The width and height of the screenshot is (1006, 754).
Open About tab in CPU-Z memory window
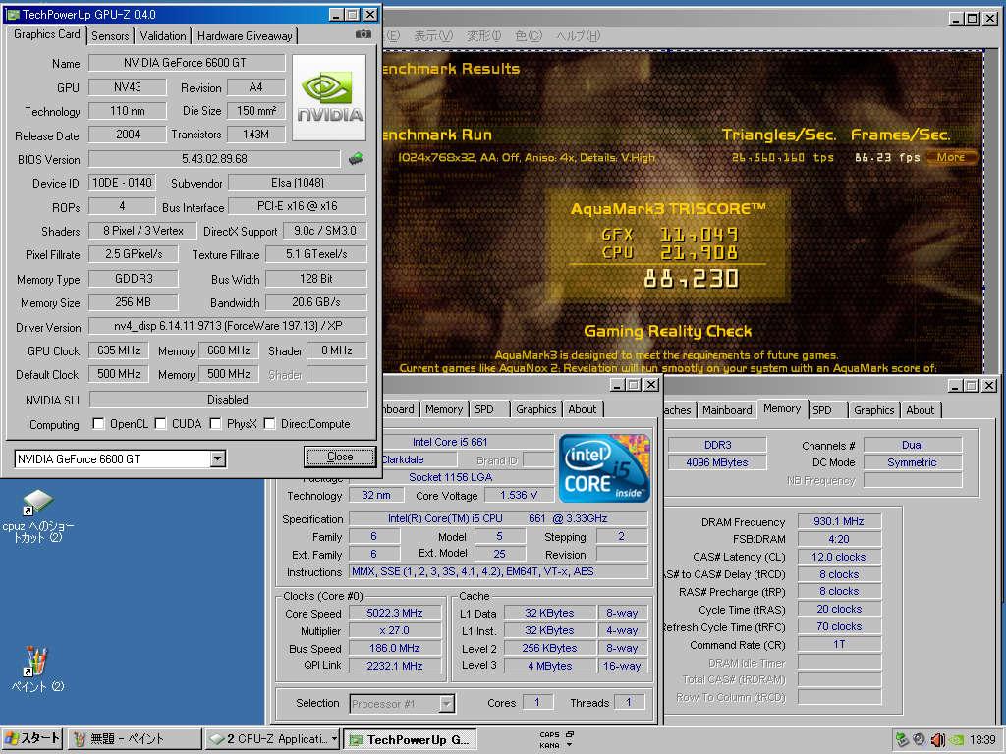[x=920, y=410]
